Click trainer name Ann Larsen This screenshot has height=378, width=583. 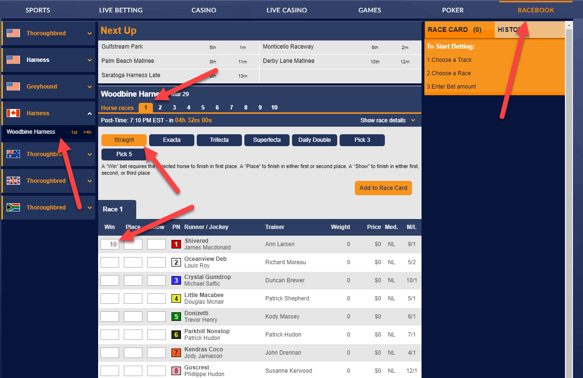pyautogui.click(x=280, y=244)
